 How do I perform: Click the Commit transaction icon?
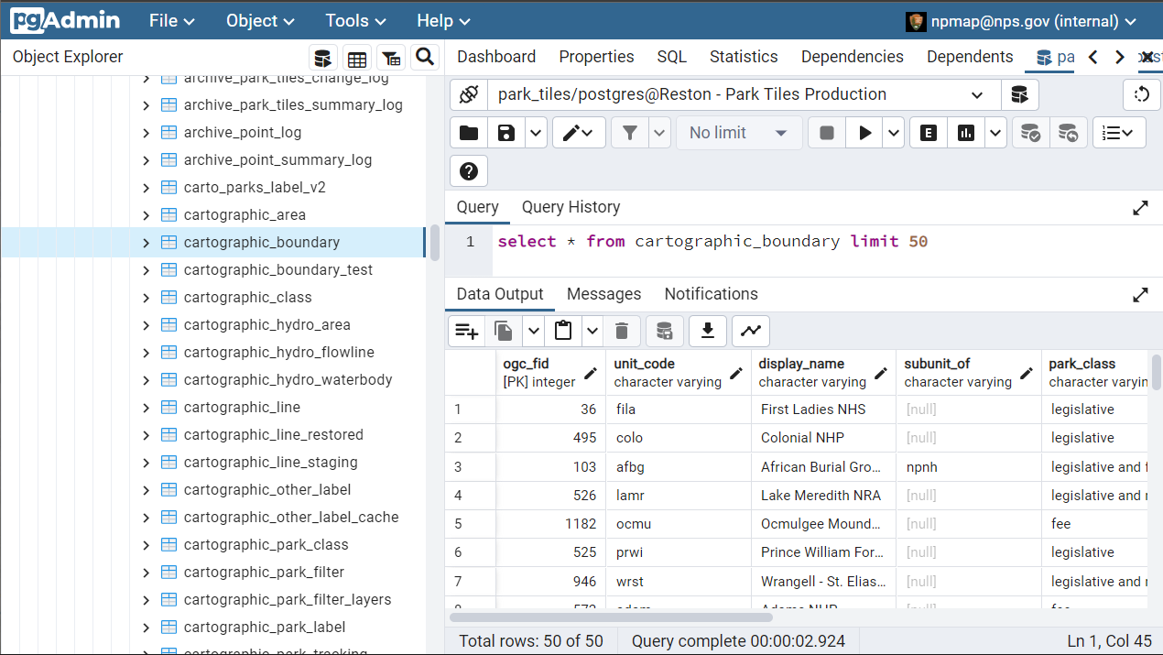click(1030, 133)
